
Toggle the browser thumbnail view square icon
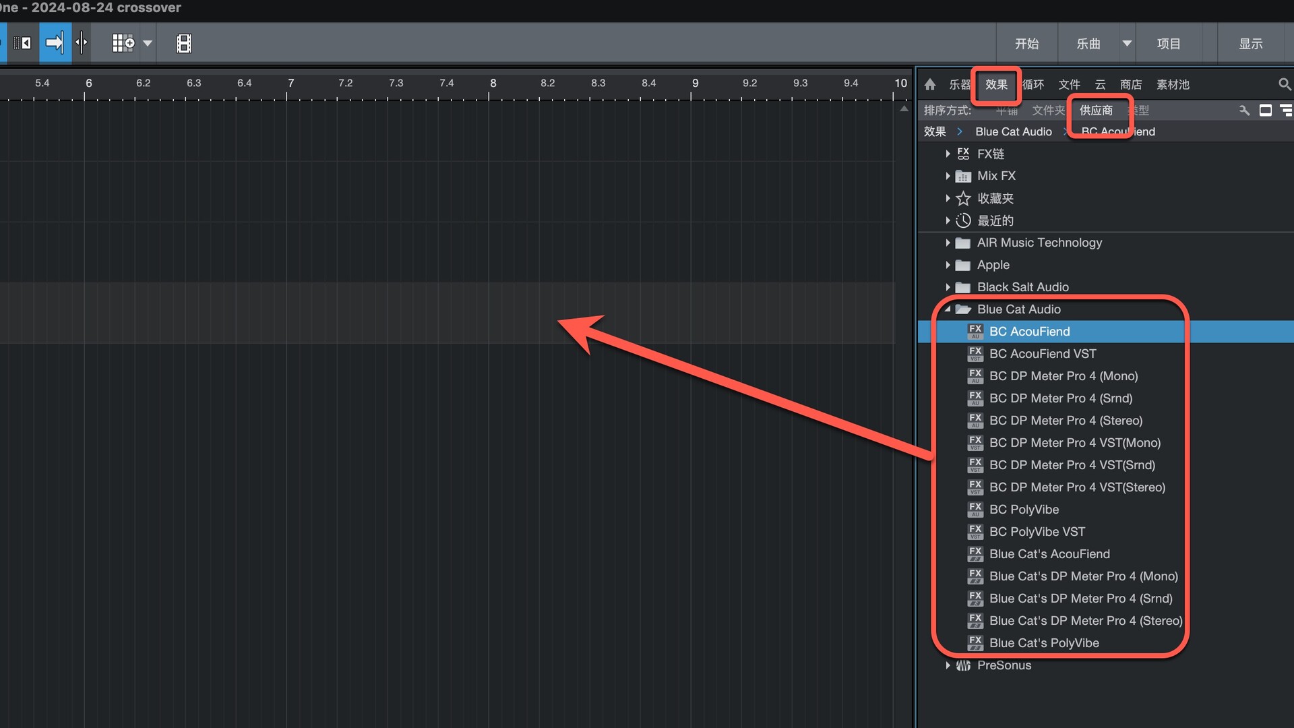[1265, 110]
